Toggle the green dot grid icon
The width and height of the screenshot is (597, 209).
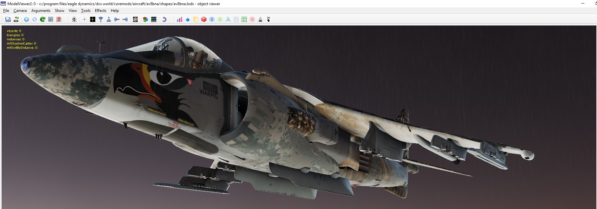click(244, 19)
